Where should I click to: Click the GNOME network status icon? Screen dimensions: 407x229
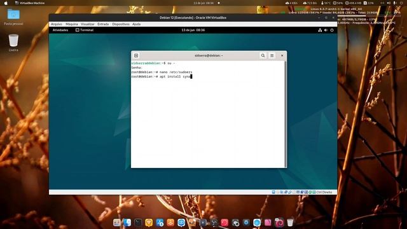coord(320,30)
